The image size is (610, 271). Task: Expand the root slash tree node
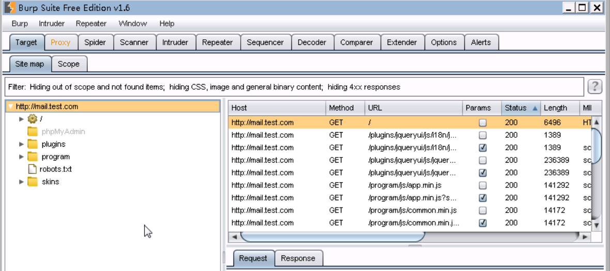[21, 119]
